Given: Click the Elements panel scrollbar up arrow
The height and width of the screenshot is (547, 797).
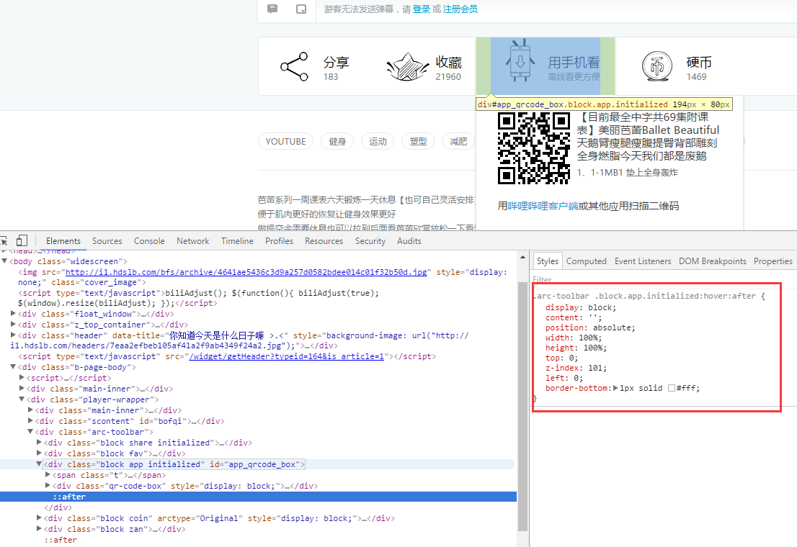Looking at the screenshot, I should point(522,258).
